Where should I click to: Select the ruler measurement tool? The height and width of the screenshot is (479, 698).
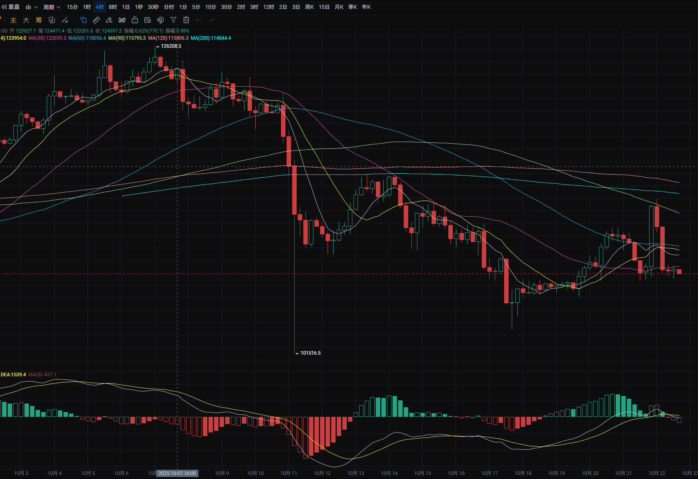[x=96, y=20]
